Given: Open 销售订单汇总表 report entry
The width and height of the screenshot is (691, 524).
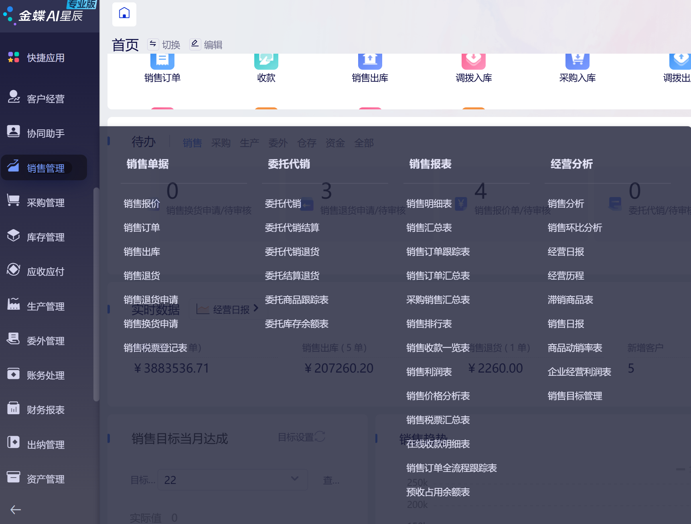Looking at the screenshot, I should (438, 276).
